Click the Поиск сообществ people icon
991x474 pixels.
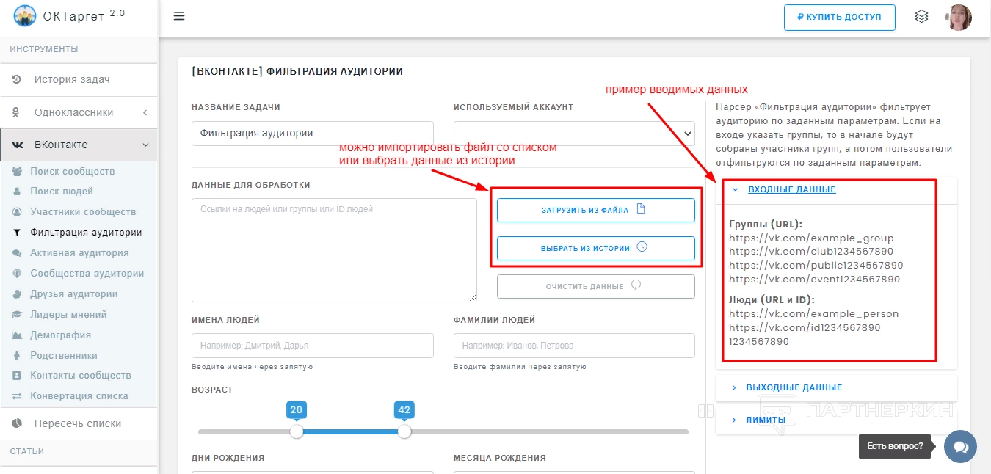click(17, 172)
